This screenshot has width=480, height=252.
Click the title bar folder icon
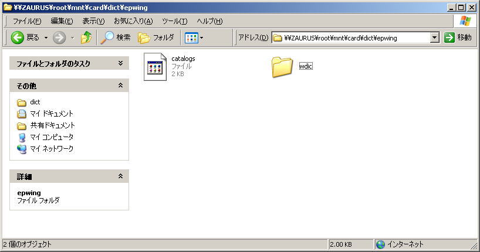8,7
